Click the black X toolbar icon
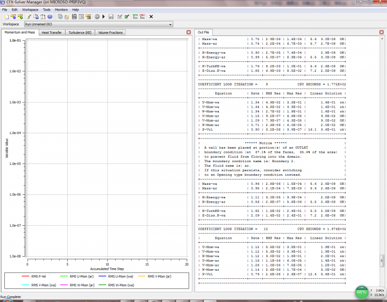Viewport: 387px width, 302px height. tap(151, 16)
